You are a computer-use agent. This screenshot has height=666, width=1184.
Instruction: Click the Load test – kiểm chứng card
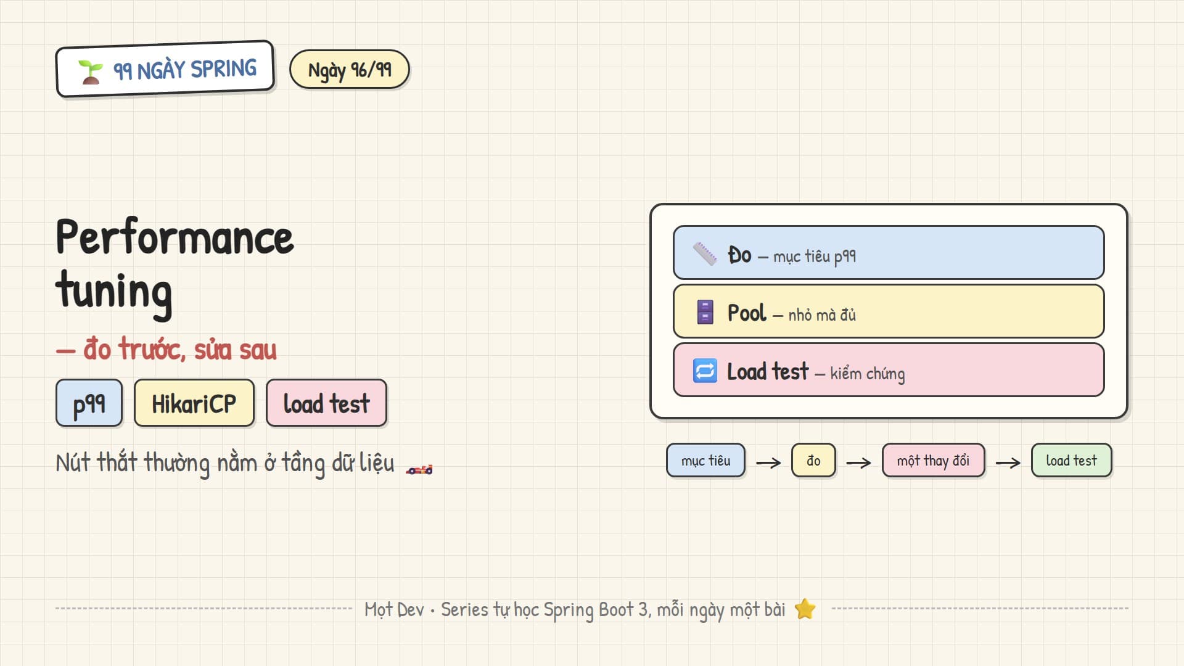pyautogui.click(x=889, y=370)
